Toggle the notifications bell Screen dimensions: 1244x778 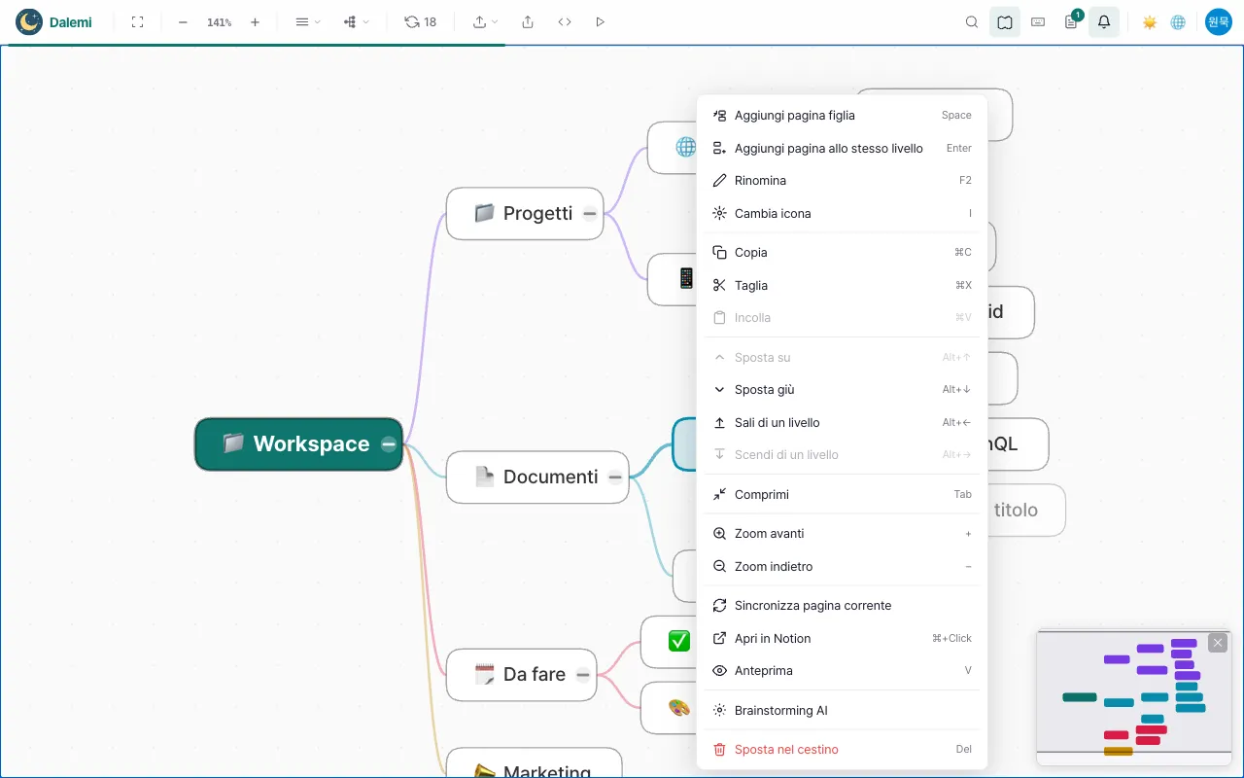[1104, 21]
